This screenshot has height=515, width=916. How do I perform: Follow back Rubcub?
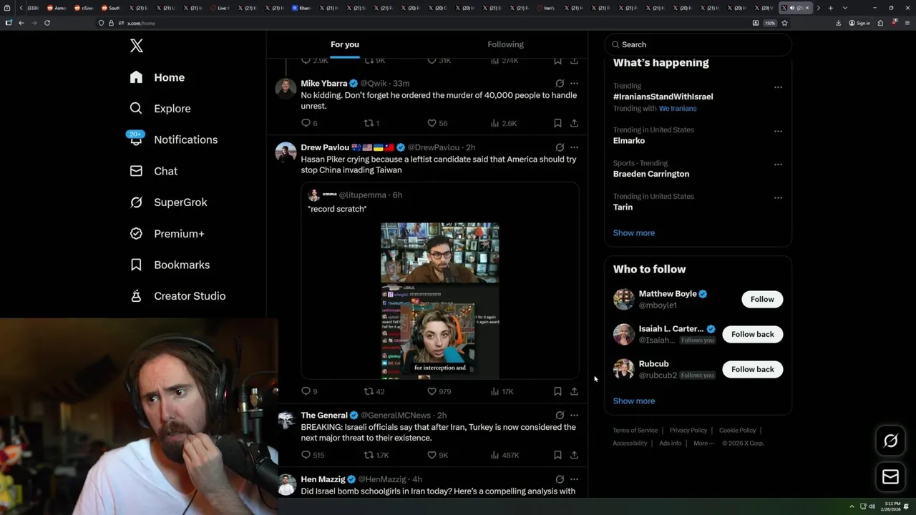point(752,369)
